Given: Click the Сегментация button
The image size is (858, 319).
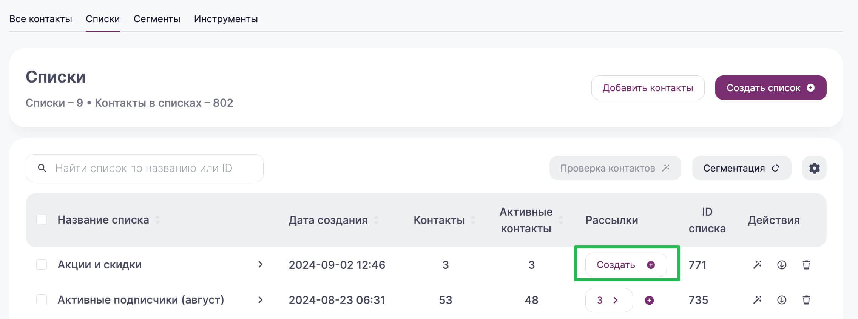Looking at the screenshot, I should 741,168.
